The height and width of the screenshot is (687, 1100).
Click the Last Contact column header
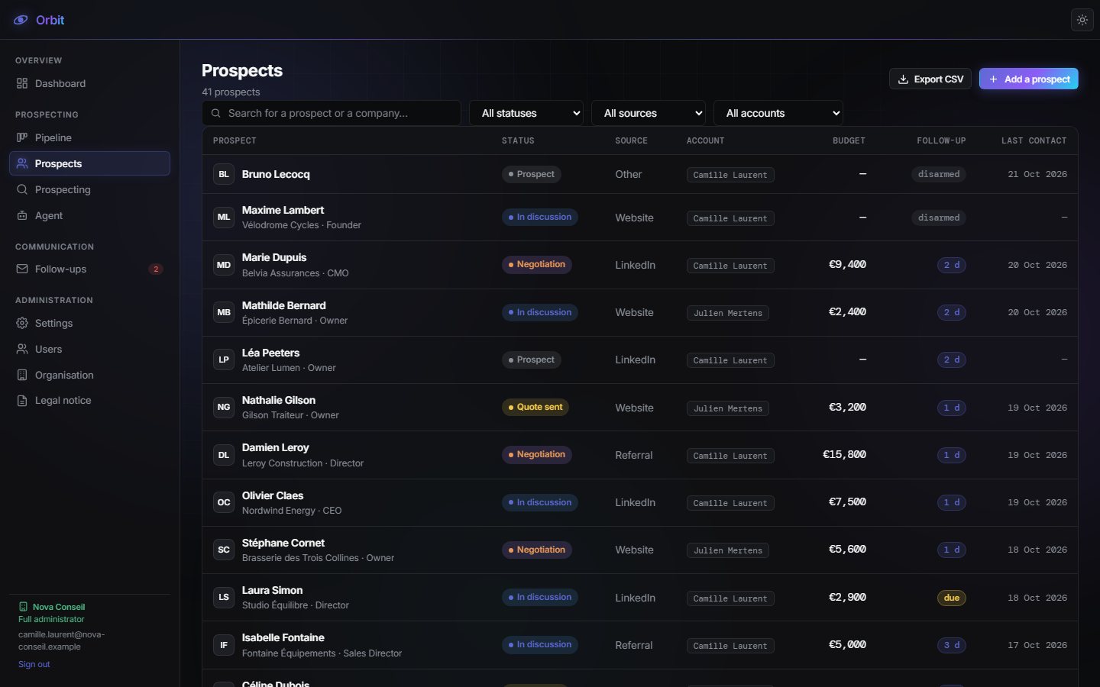[x=1034, y=140]
